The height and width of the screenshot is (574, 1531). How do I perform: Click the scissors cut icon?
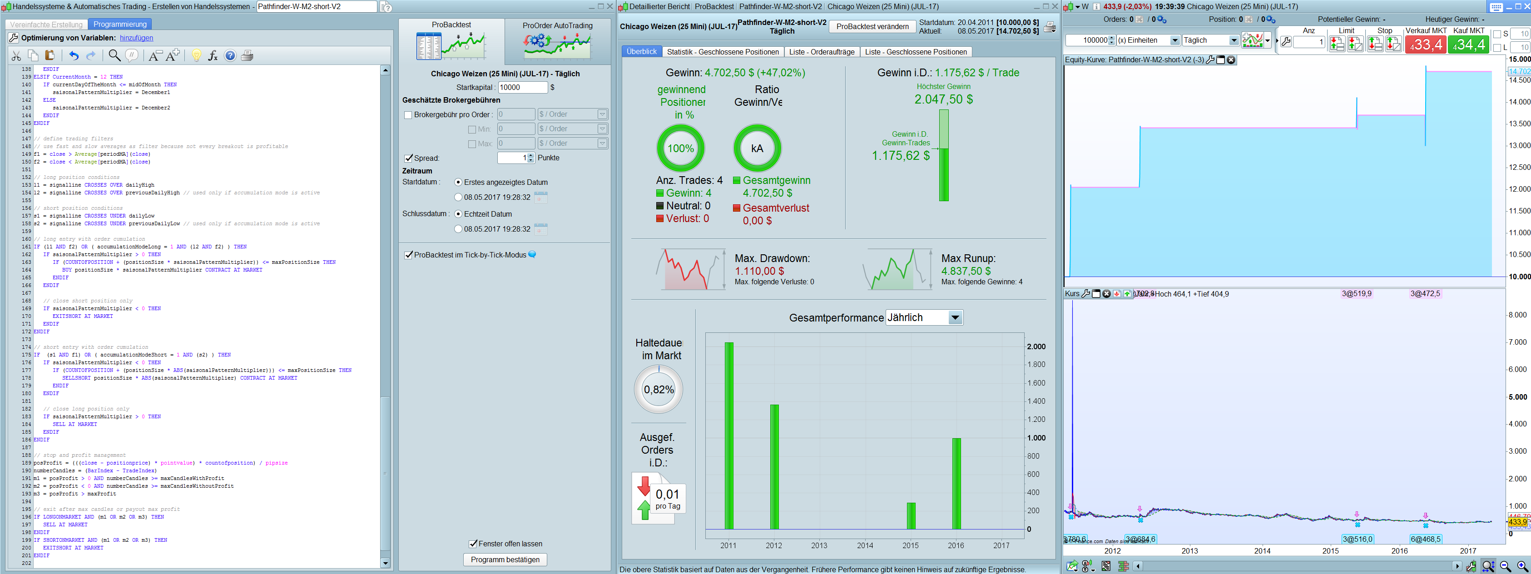coord(17,56)
